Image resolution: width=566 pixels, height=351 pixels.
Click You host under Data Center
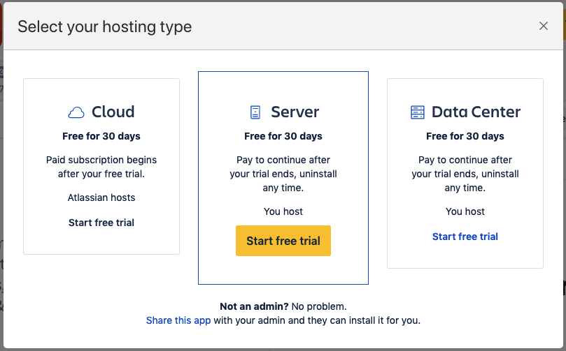click(x=465, y=211)
